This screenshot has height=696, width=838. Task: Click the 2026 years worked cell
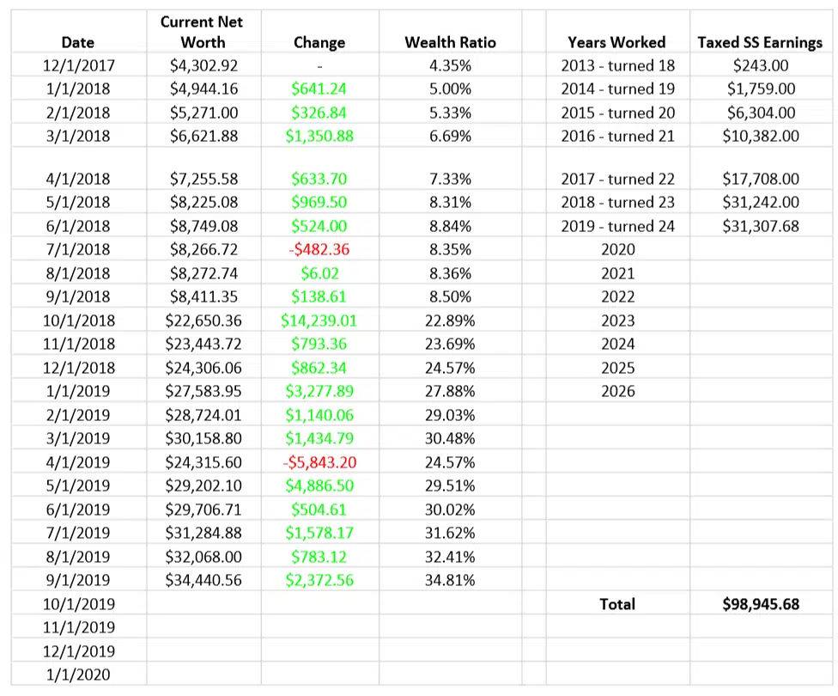point(618,391)
